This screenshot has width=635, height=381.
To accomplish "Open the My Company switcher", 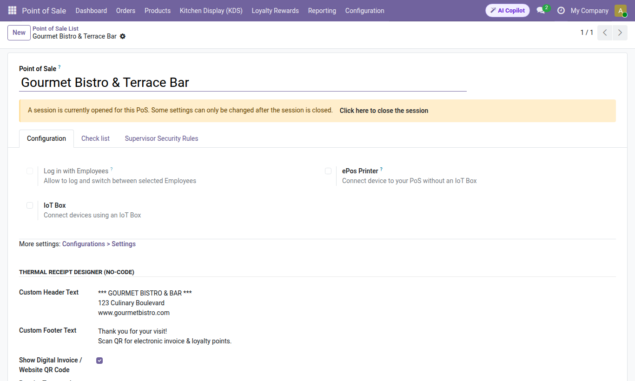I will click(x=589, y=11).
